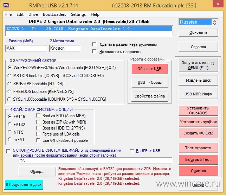Select the NTFS file system radio
Image resolution: width=226 pixels, height=195 pixels.
(x=9, y=132)
